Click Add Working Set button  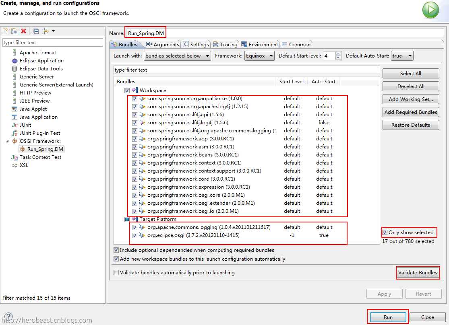(x=411, y=99)
